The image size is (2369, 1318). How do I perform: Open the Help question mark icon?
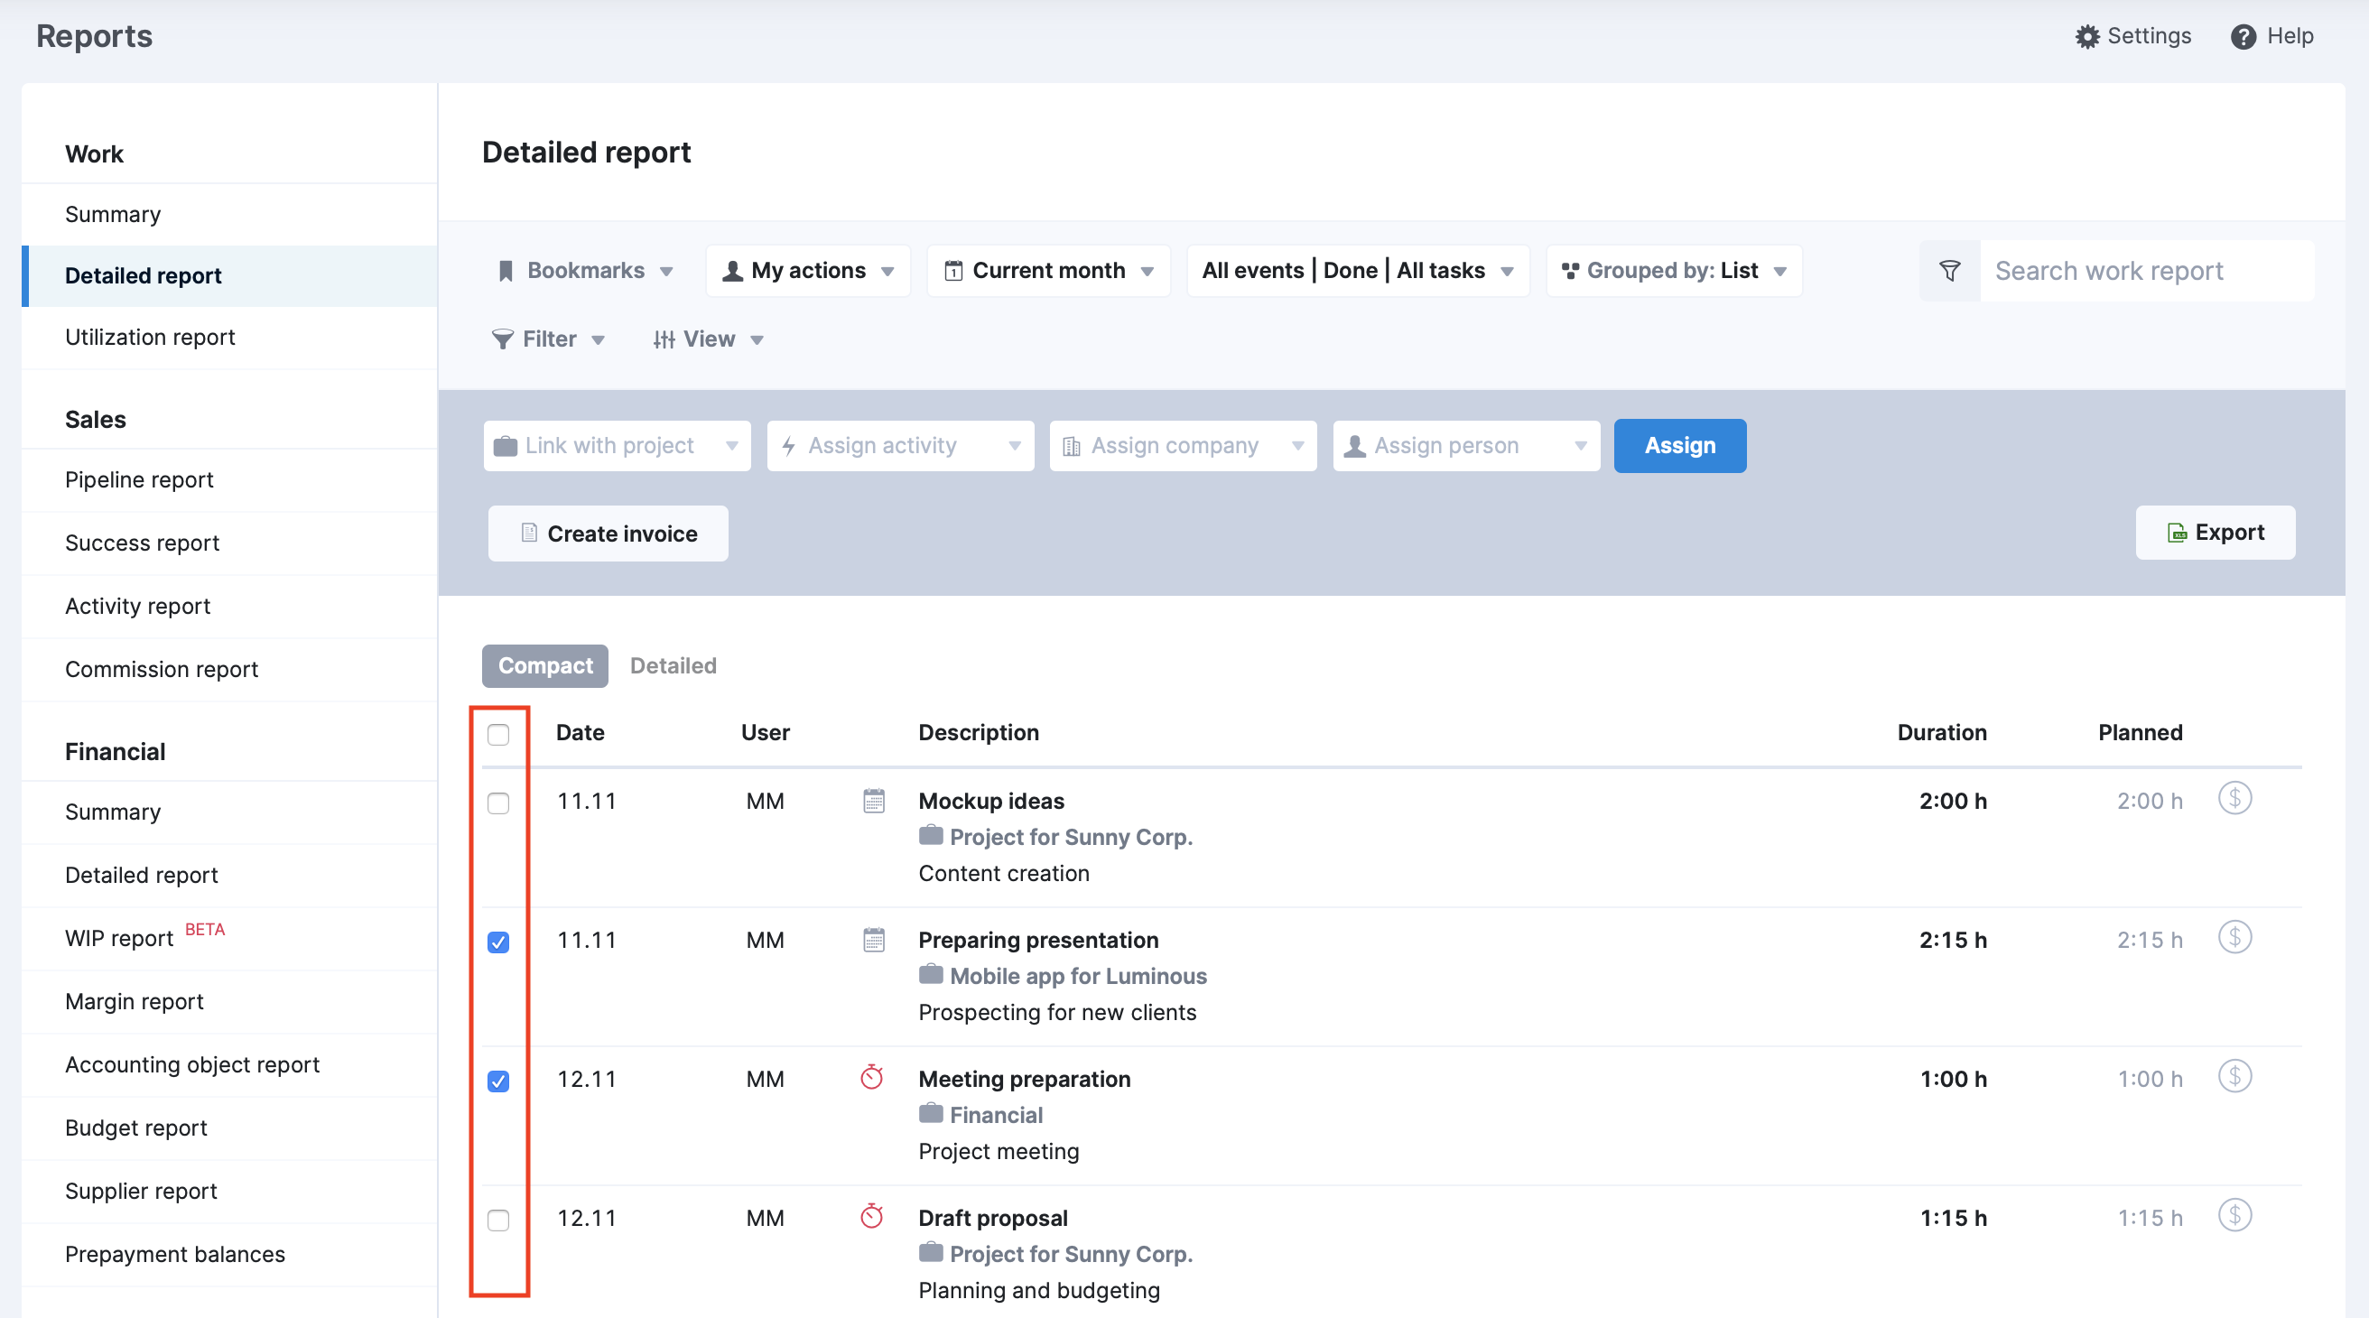(2243, 36)
